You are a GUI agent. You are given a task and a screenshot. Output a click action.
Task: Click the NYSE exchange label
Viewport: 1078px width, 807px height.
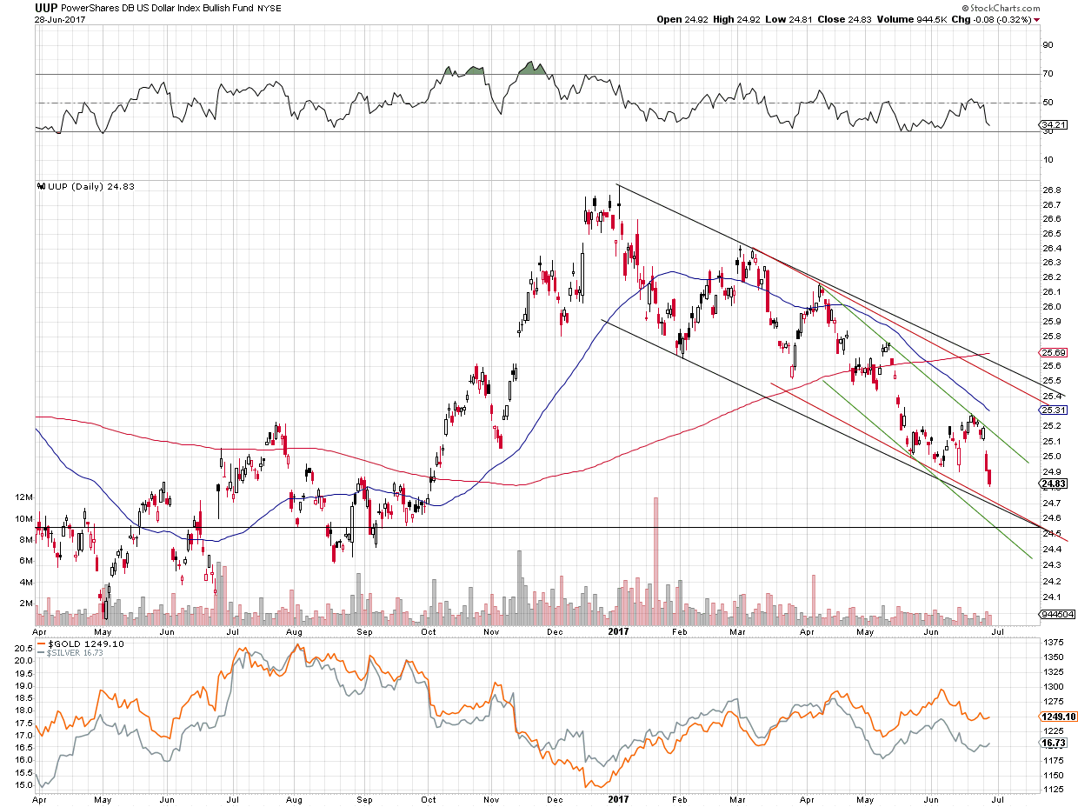point(269,8)
